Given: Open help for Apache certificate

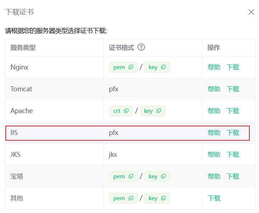Looking at the screenshot, I should point(214,111).
